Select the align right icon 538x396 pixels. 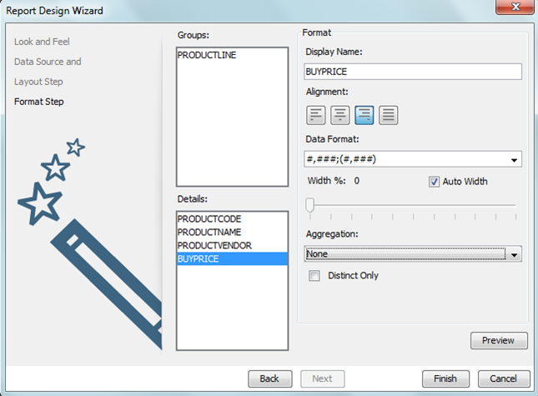click(364, 116)
